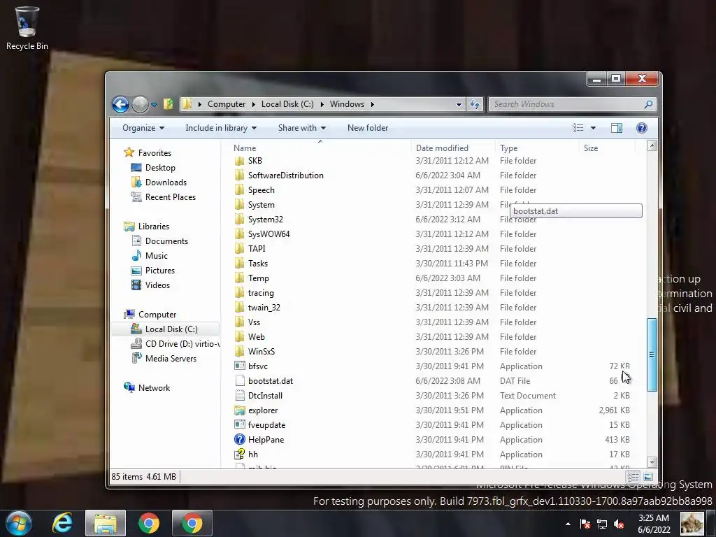
Task: Open the Include in library menu
Action: 221,128
